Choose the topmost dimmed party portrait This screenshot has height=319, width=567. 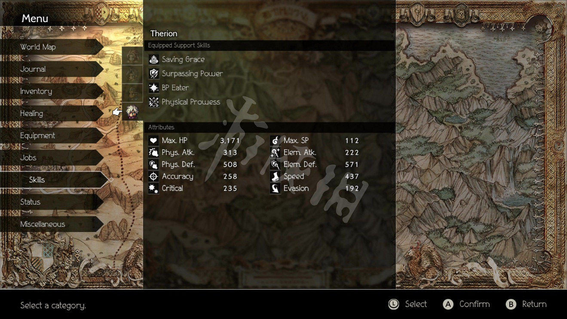tap(132, 55)
